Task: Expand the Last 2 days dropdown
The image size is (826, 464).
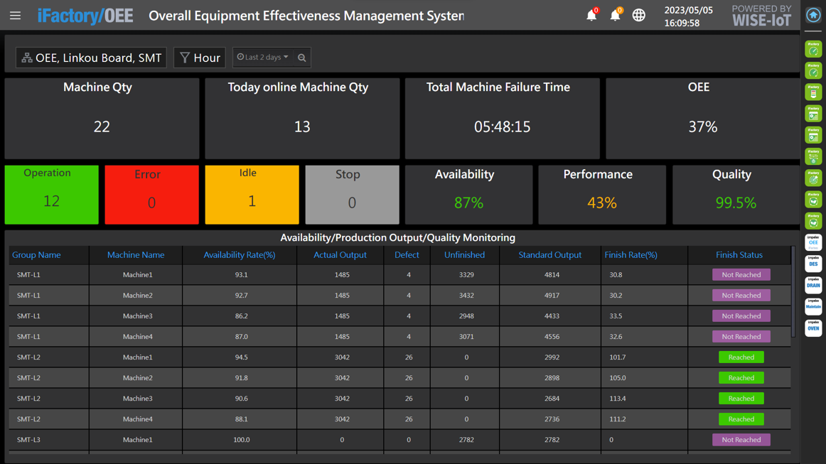Action: tap(263, 57)
